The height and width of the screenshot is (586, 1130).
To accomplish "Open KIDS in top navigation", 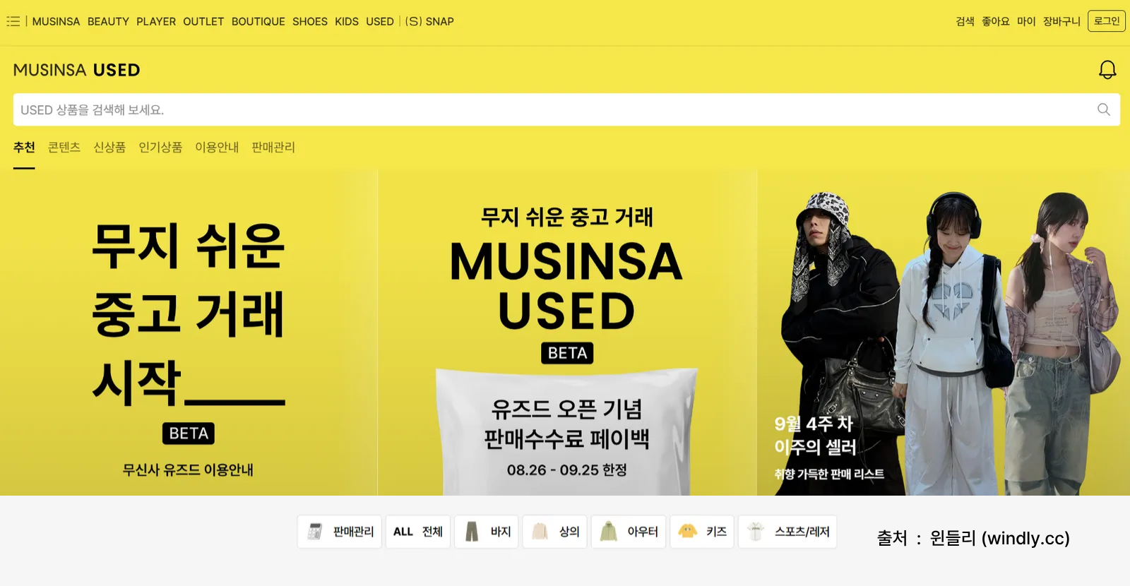I will click(x=347, y=21).
